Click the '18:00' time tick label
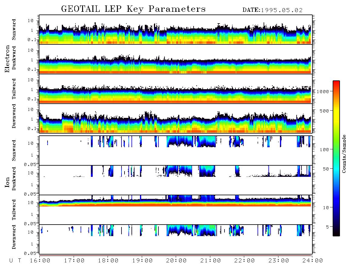Screen dimensions: 346x266 click(x=108, y=261)
